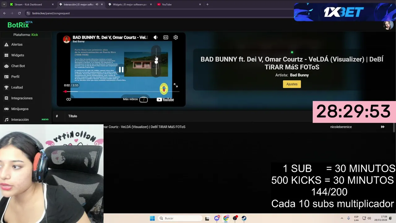
Task: Open OBS Studio from the taskbar
Action: click(235, 218)
